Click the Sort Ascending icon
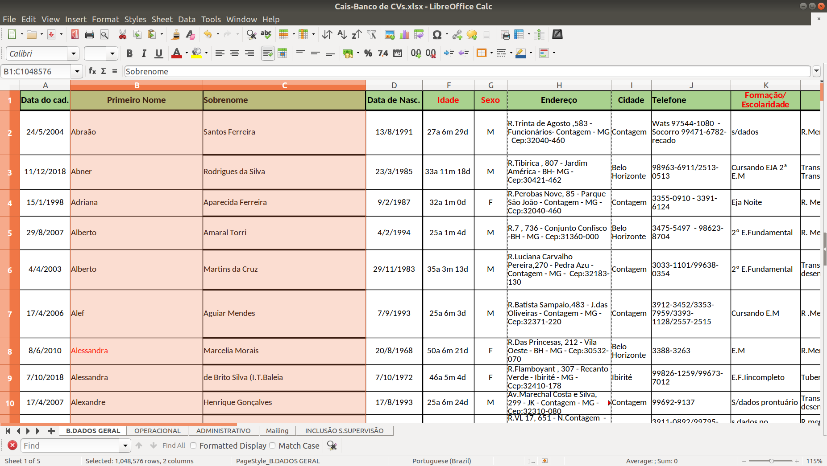Screen dimensions: 827x466 (342, 35)
